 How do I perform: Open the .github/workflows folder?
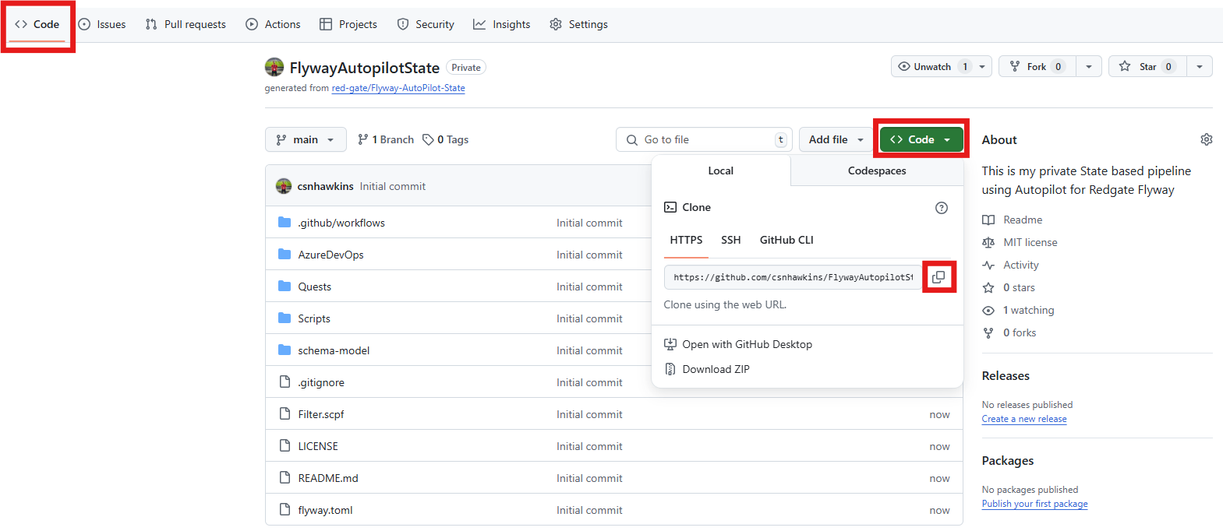pyautogui.click(x=341, y=223)
